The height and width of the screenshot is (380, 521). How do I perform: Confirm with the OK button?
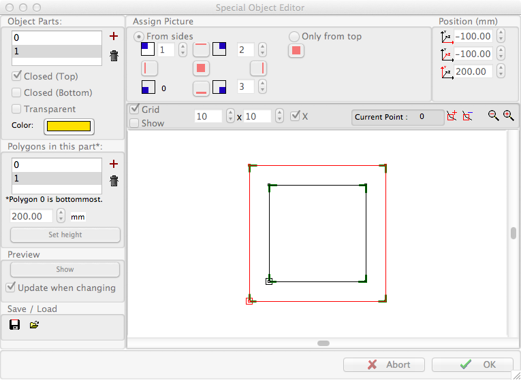click(x=473, y=365)
